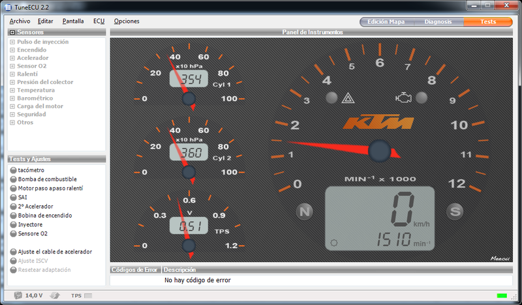Screen dimensions: 522x305
Task: Open the Editar menu
Action: (45, 21)
